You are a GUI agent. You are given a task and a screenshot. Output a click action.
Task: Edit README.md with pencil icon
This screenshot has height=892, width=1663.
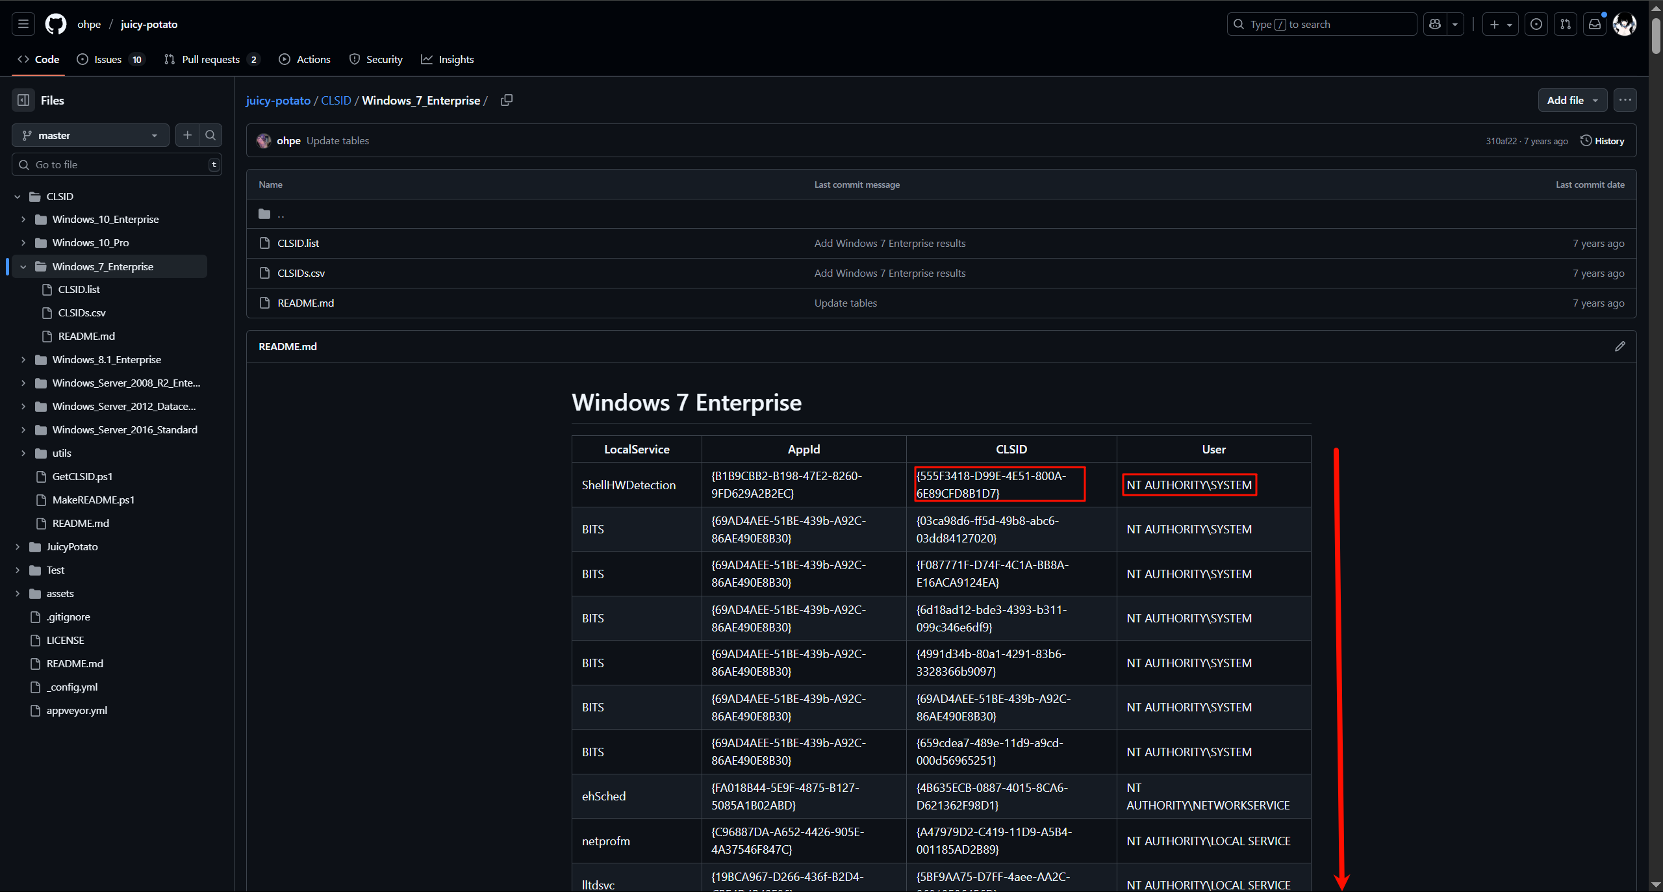tap(1619, 346)
